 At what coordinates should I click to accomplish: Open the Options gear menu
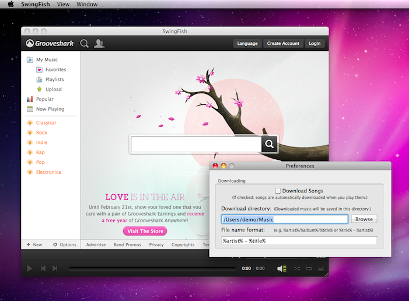(64, 244)
